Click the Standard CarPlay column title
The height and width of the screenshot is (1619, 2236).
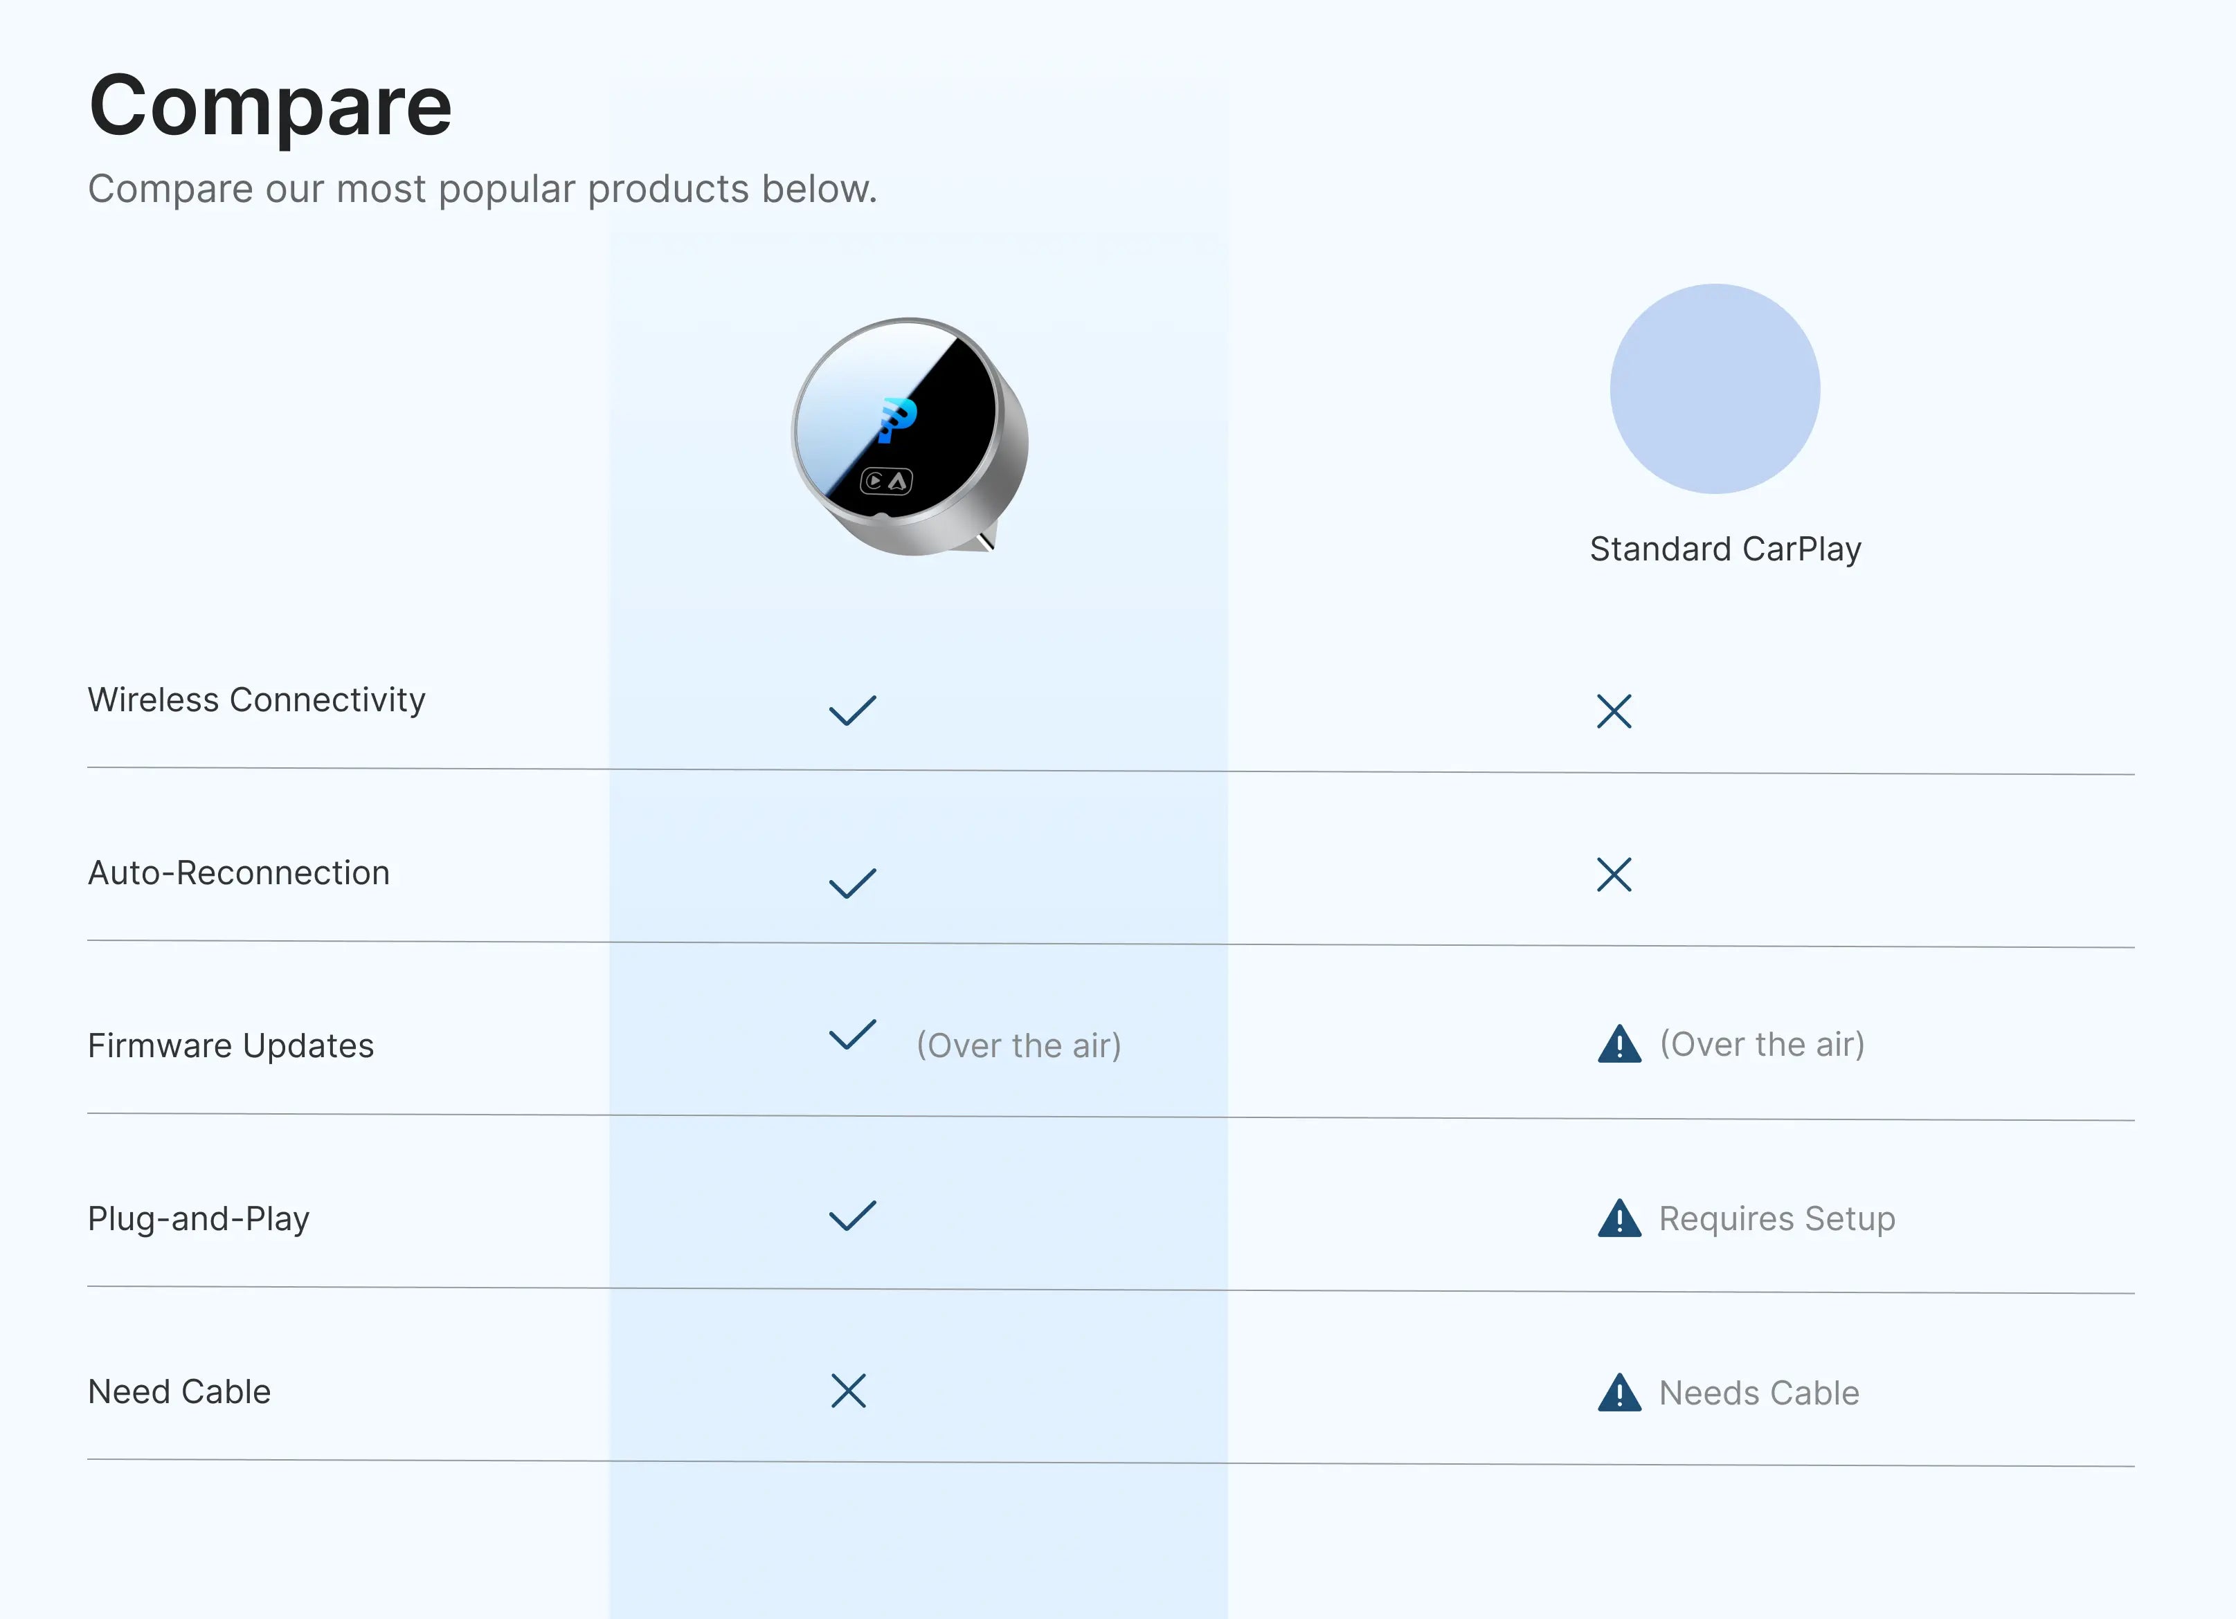pyautogui.click(x=1724, y=549)
